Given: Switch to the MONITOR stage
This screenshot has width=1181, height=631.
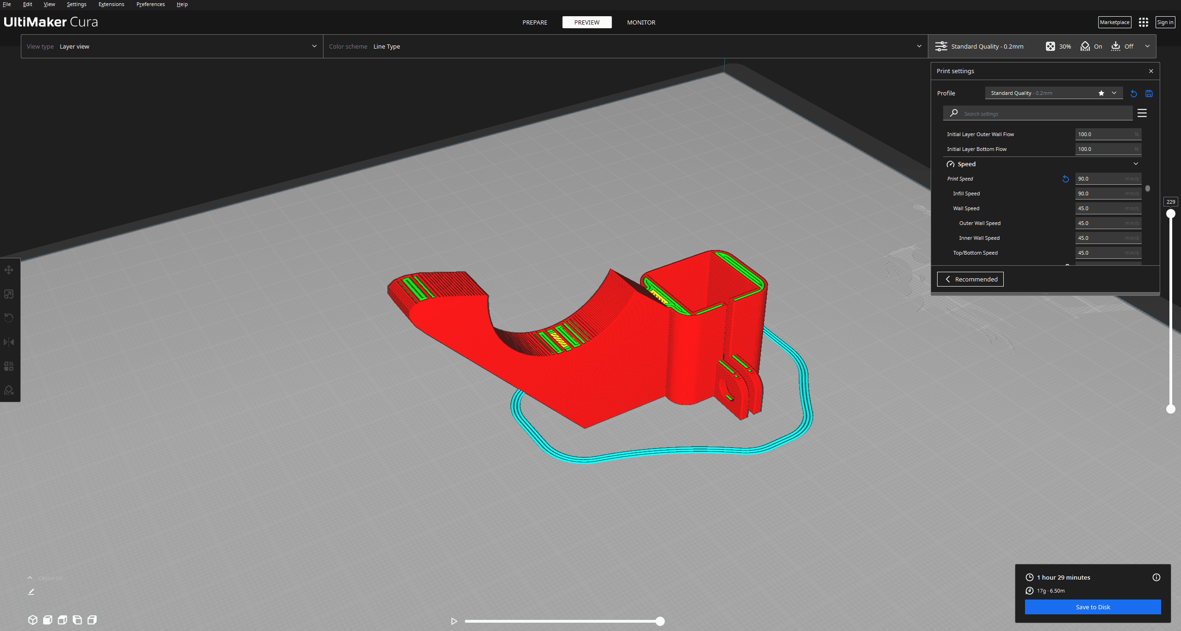Looking at the screenshot, I should 641,22.
